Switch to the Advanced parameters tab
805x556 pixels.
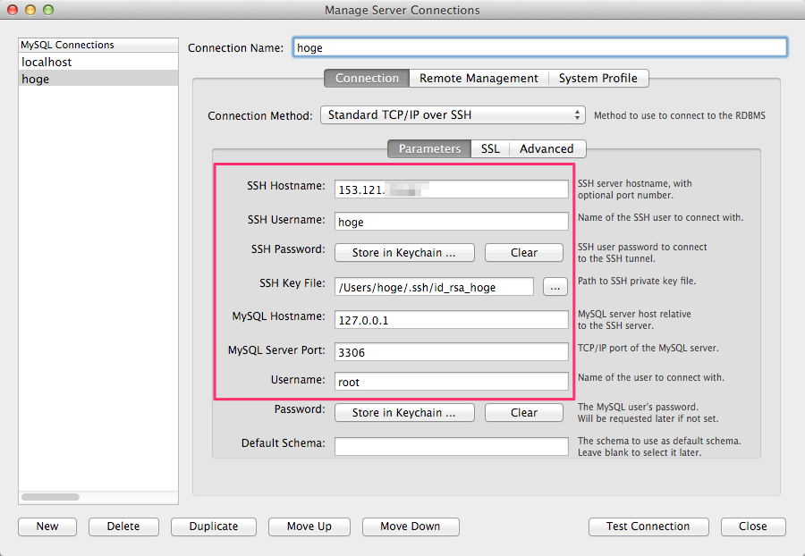(x=547, y=149)
